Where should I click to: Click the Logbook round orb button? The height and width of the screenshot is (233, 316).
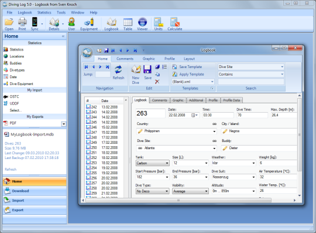[87, 53]
